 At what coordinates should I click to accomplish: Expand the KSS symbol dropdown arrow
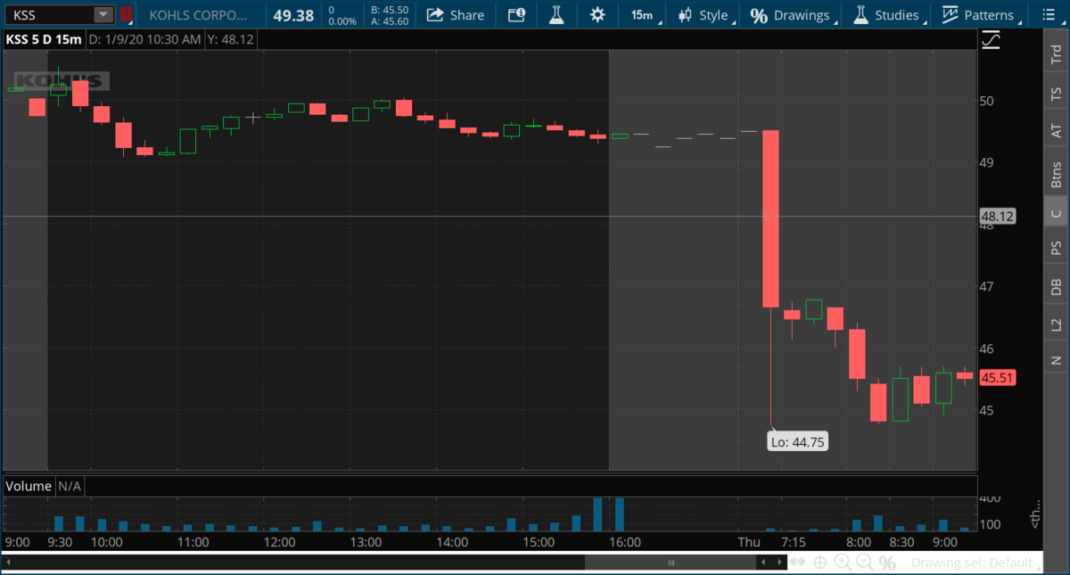104,14
